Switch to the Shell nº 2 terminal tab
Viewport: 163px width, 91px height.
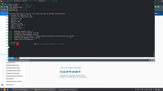16,58
